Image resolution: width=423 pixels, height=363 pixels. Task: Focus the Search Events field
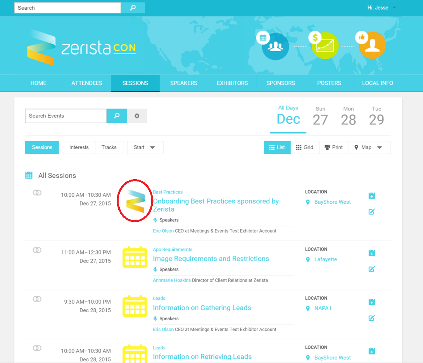[x=66, y=116]
